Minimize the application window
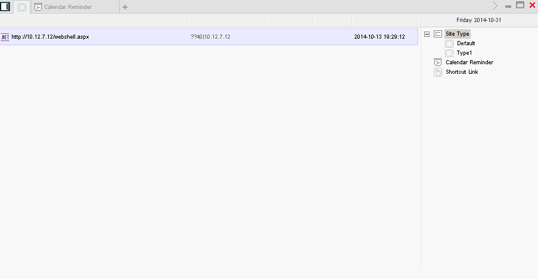This screenshot has width=538, height=279. pos(508,6)
